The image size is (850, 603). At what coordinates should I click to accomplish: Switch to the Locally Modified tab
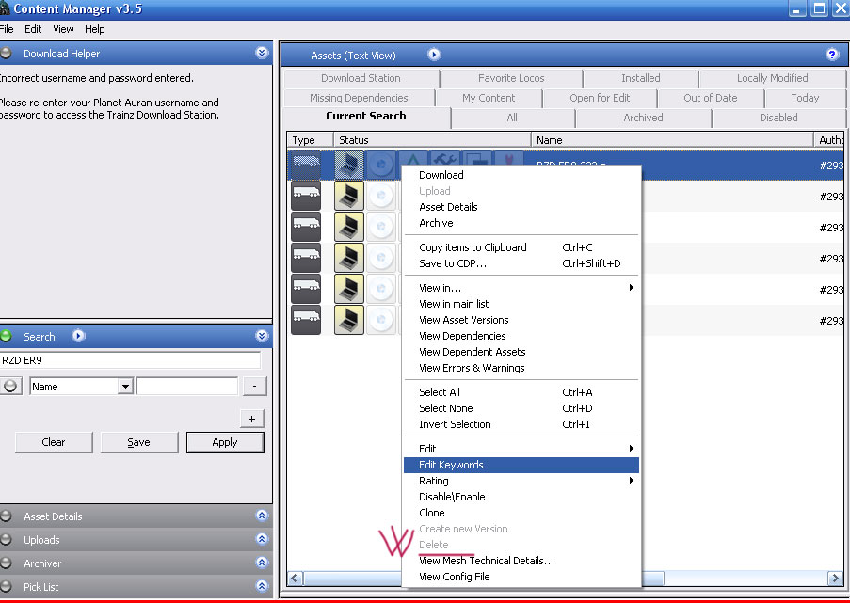coord(772,78)
